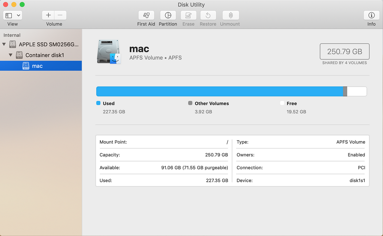Minimize the Disk Utility window
This screenshot has width=383, height=236.
tap(14, 5)
